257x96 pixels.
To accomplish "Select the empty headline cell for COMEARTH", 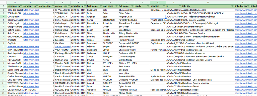I will coord(158,17).
